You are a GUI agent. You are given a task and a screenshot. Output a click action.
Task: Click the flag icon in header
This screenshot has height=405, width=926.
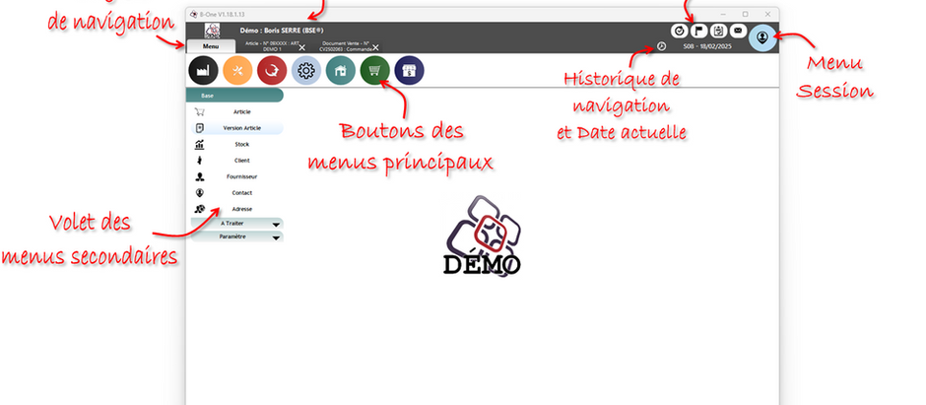[x=699, y=31]
